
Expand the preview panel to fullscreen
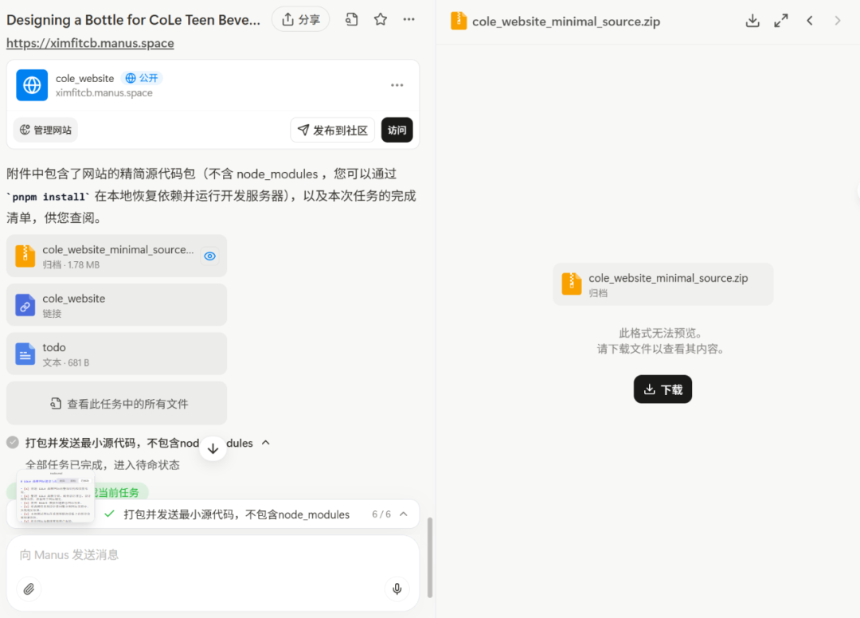pyautogui.click(x=781, y=21)
